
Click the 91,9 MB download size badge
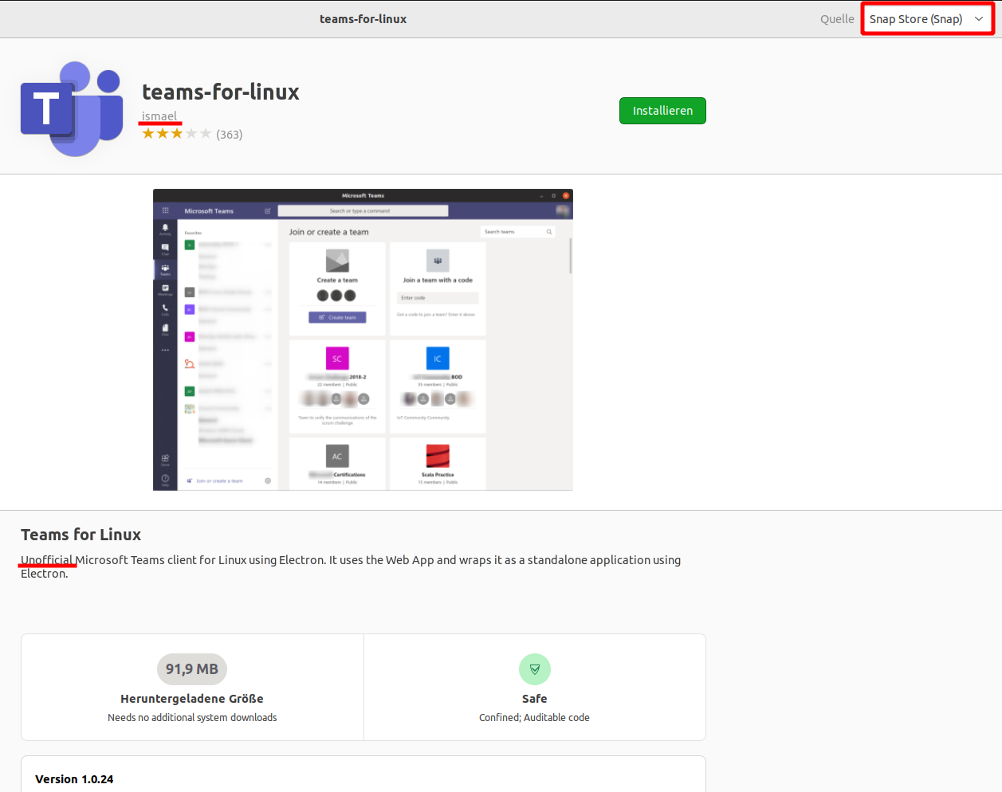pyautogui.click(x=192, y=669)
